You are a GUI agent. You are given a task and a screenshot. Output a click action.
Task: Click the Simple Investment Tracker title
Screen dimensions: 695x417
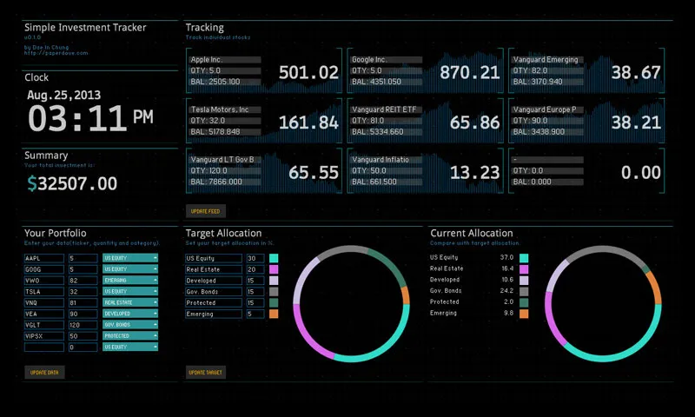point(85,28)
